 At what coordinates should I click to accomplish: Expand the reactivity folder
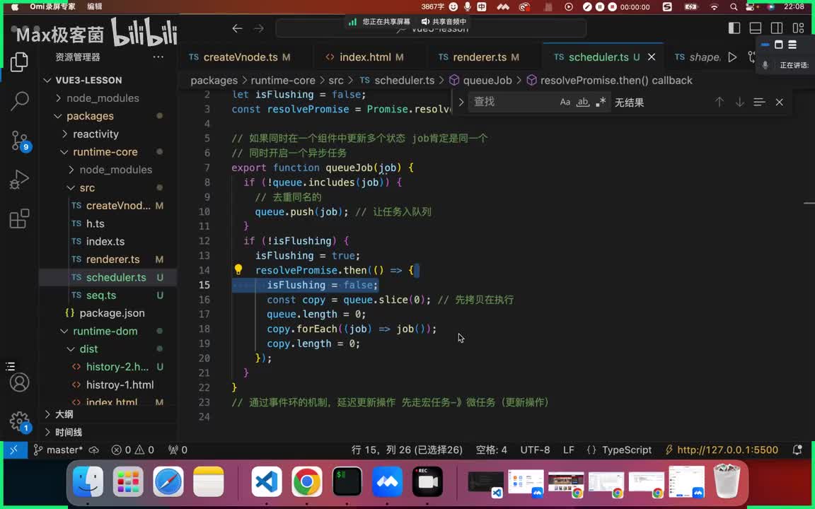point(96,134)
